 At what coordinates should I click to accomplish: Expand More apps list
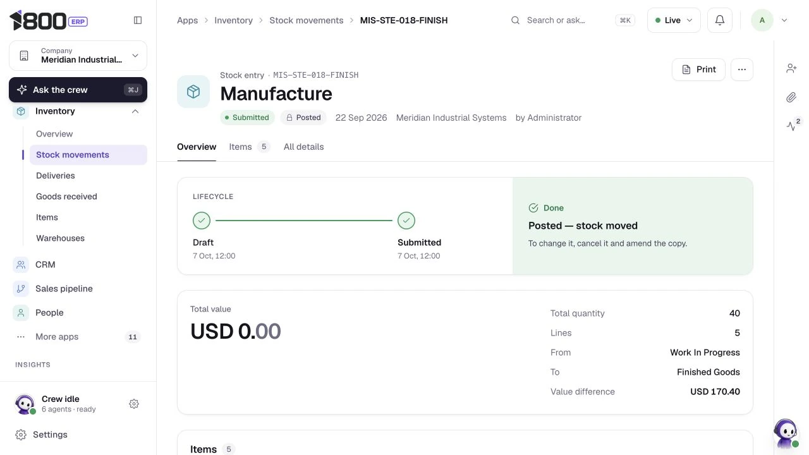pyautogui.click(x=78, y=337)
